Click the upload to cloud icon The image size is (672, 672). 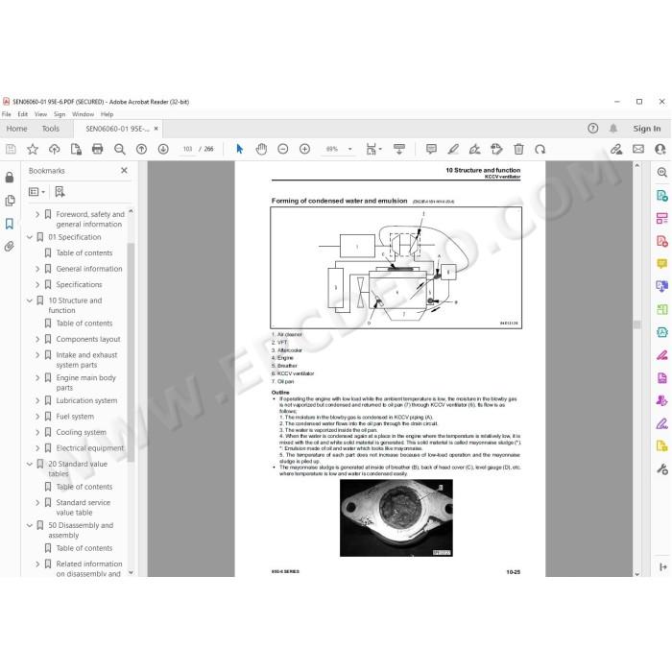tap(55, 149)
